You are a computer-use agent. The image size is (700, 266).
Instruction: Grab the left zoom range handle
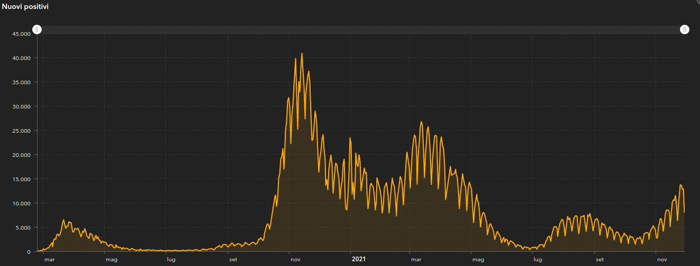point(37,29)
